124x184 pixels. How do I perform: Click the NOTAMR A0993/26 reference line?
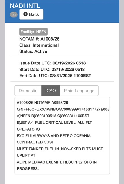pos(42,103)
